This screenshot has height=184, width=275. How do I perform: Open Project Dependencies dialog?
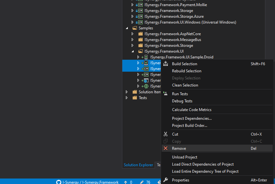(x=217, y=118)
